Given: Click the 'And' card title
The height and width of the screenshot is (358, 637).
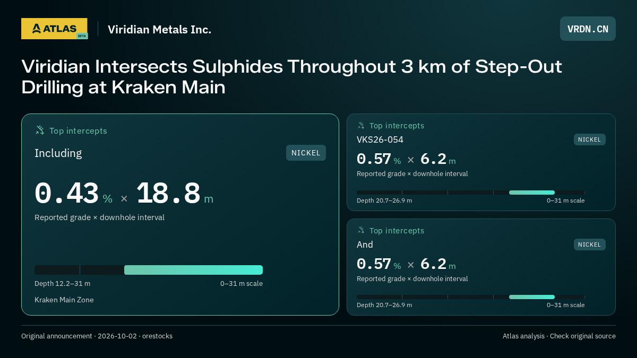Looking at the screenshot, I should click(x=365, y=245).
